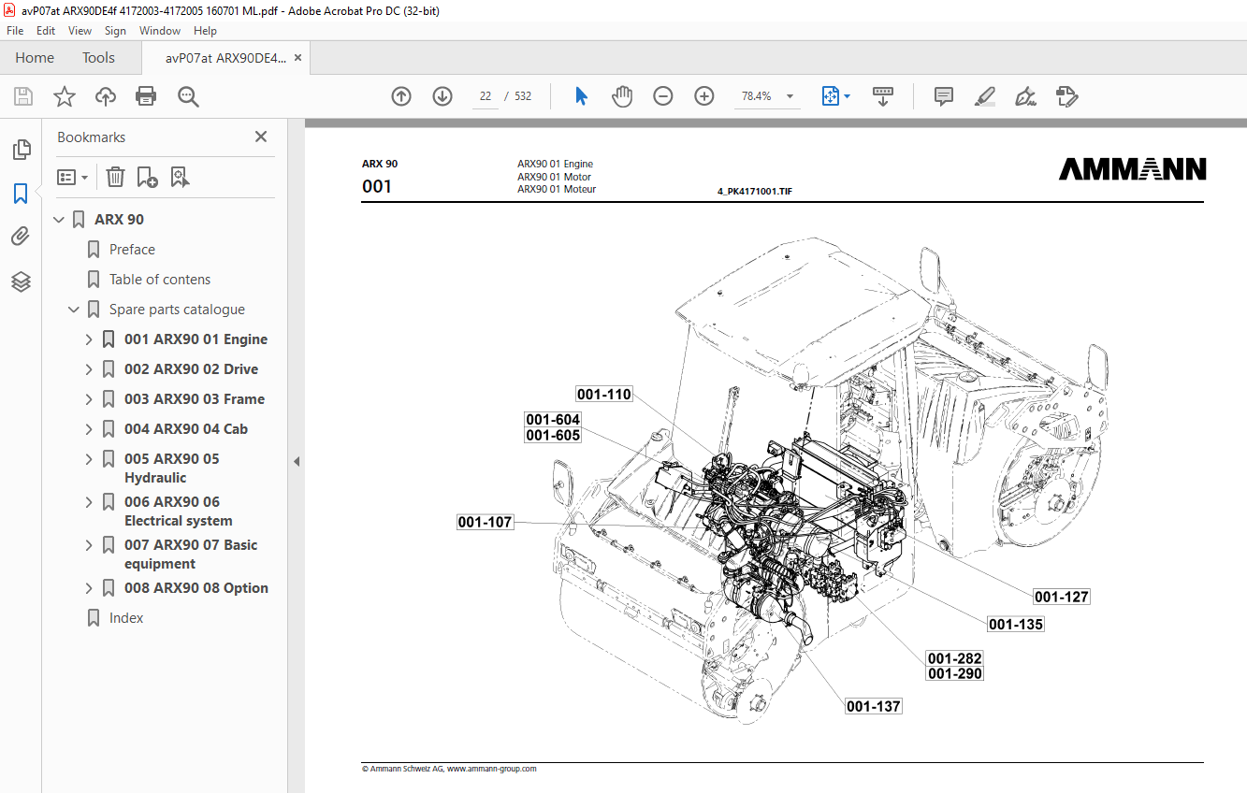Screen dimensions: 1247x793
Task: Click part label 001-110 in diagram
Action: [x=604, y=394]
